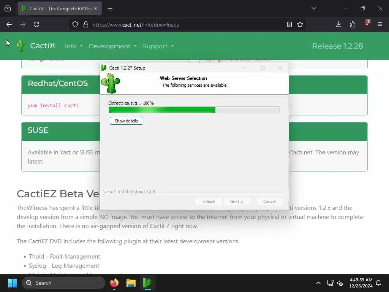
Task: Minimize the Cacti 1.2.27 Setup window
Action: pos(245,68)
